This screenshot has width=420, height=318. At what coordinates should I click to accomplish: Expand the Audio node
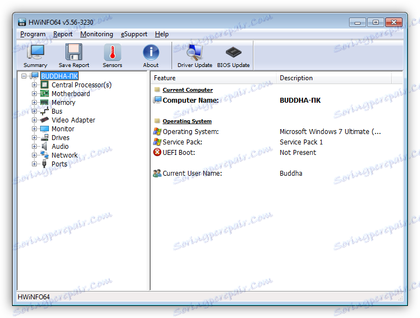pos(34,147)
